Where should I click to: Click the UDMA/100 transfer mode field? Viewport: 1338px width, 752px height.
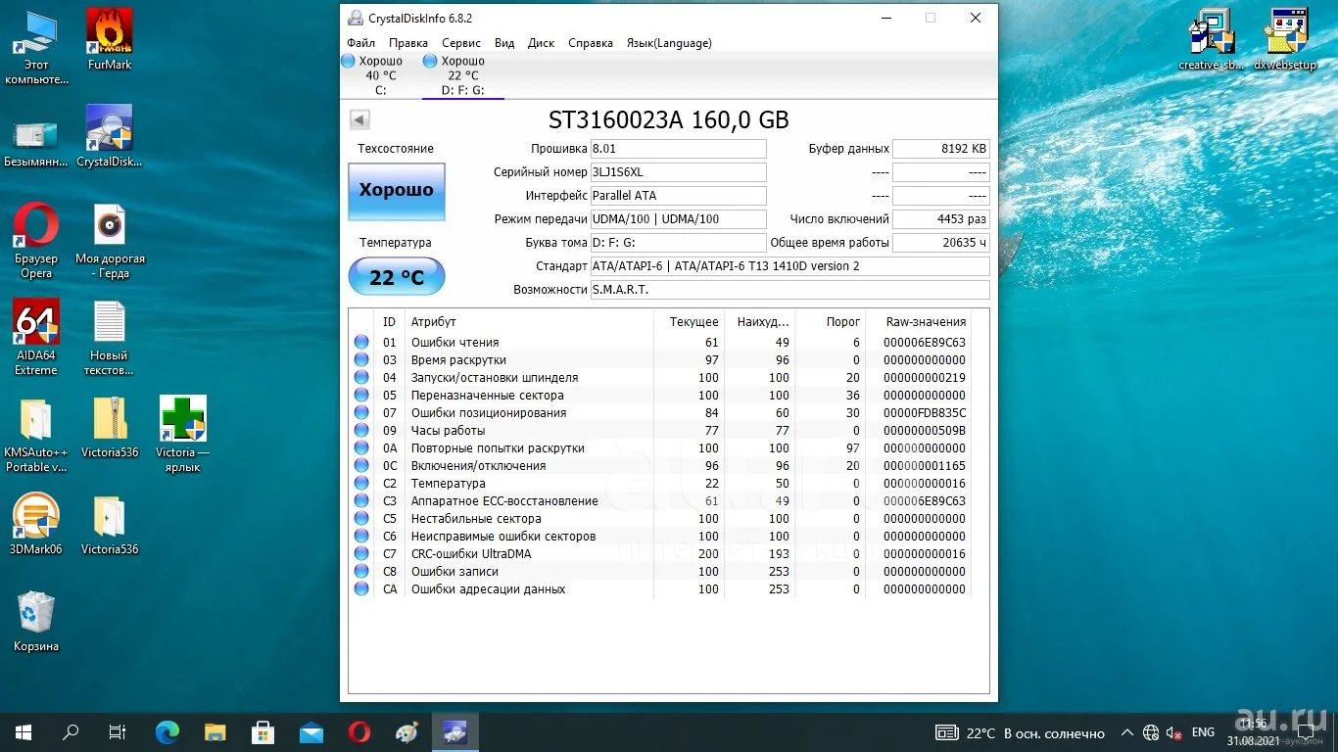pos(678,219)
